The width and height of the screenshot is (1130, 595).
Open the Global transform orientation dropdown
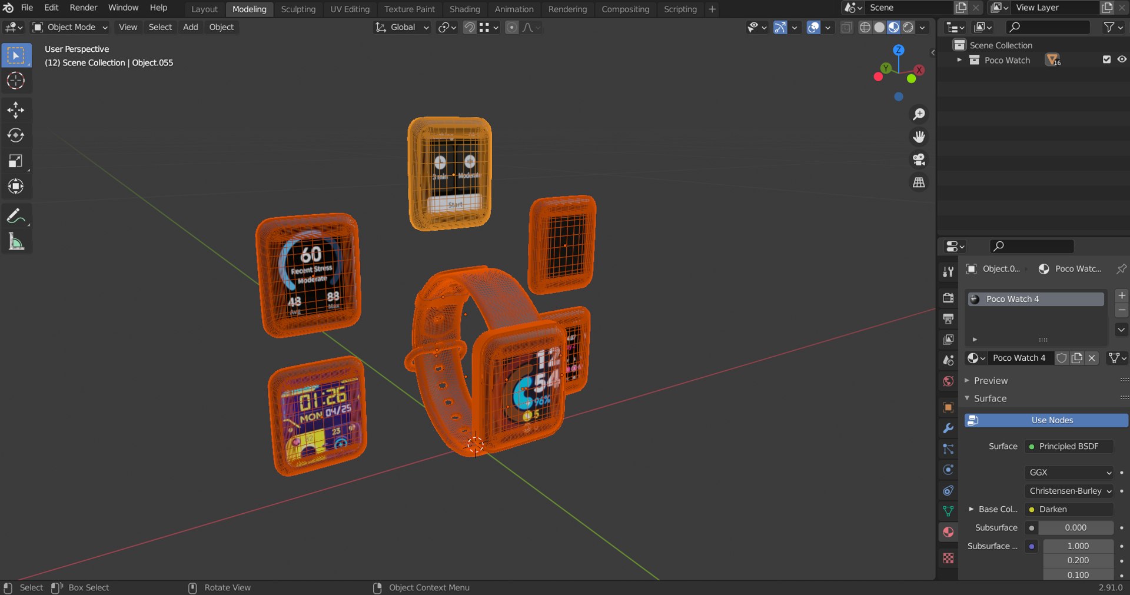coord(401,27)
